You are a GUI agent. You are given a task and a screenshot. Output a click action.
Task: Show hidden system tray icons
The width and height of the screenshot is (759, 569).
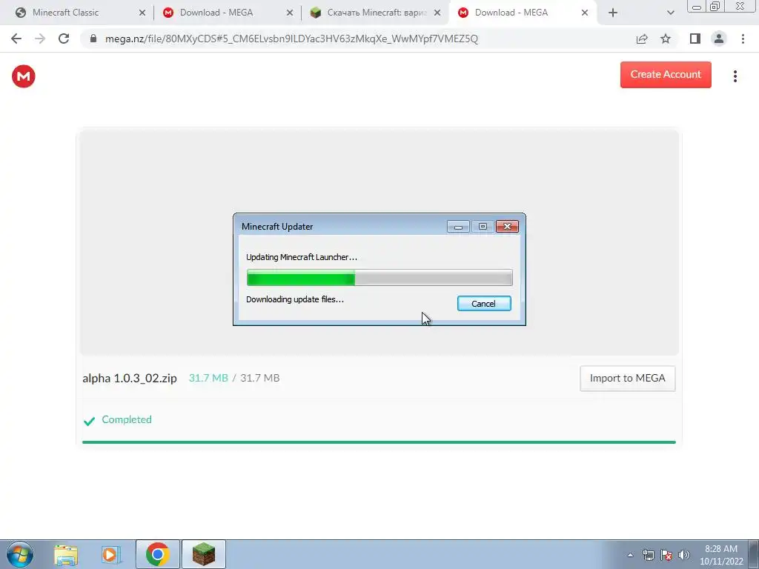click(x=630, y=555)
